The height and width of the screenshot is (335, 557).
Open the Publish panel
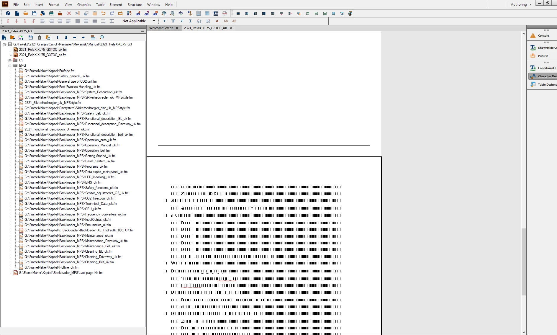(543, 56)
